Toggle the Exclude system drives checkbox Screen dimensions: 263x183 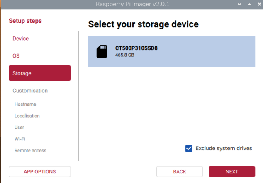pyautogui.click(x=189, y=148)
